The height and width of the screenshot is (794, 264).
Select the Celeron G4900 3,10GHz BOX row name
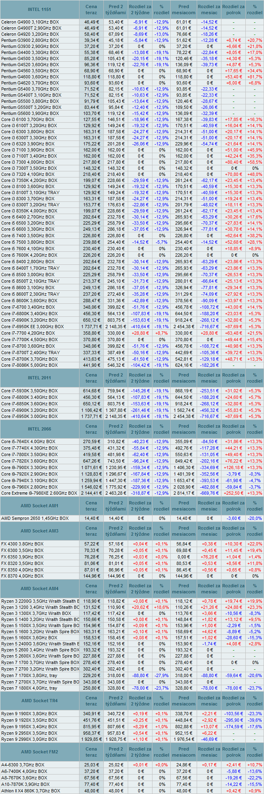(30, 22)
